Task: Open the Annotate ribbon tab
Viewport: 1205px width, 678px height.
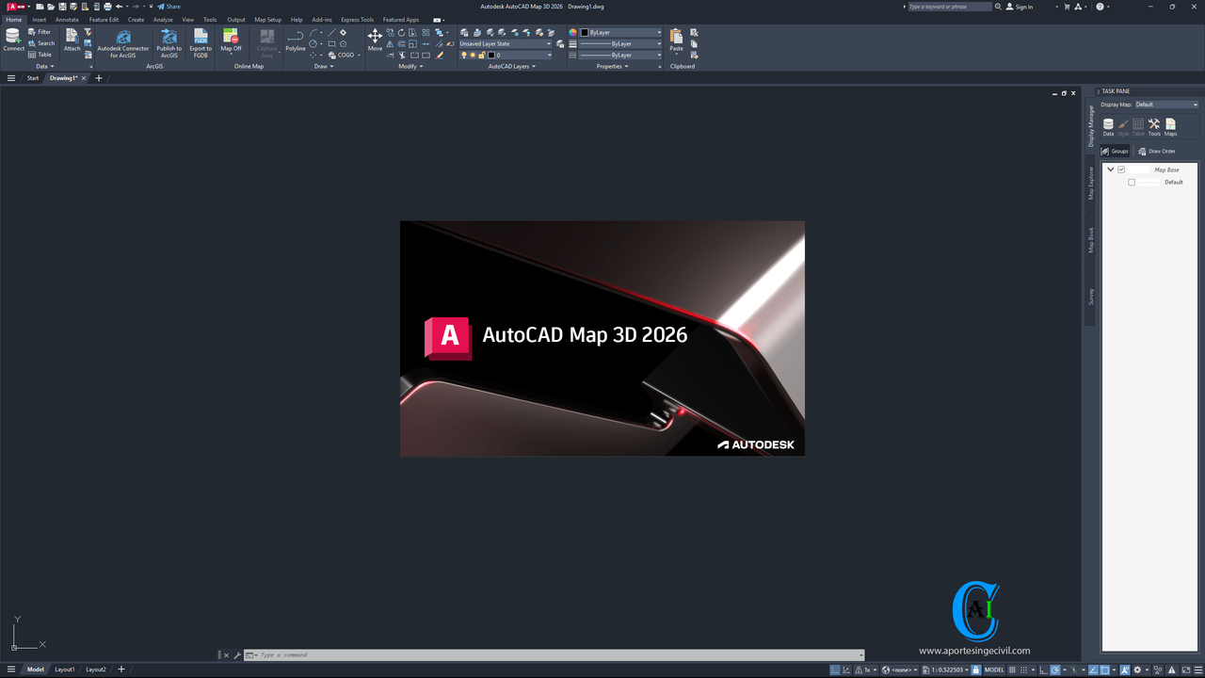Action: [x=67, y=19]
